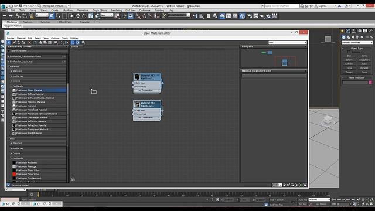Select FireRender Ward Material entry

[x=39, y=133]
